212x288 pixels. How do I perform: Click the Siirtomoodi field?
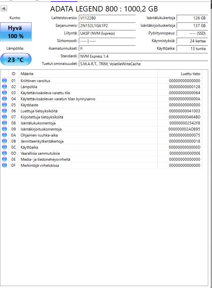(107, 41)
